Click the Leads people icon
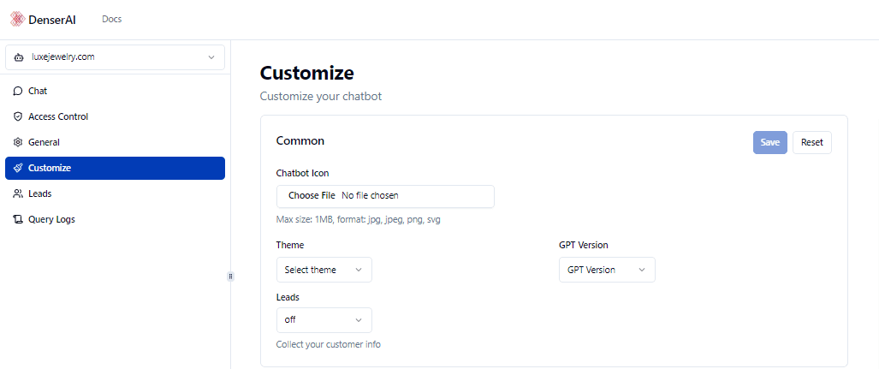 point(18,193)
